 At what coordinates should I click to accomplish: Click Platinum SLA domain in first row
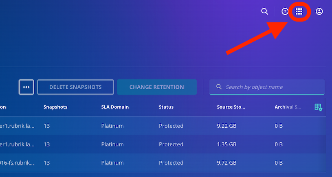[112, 126]
